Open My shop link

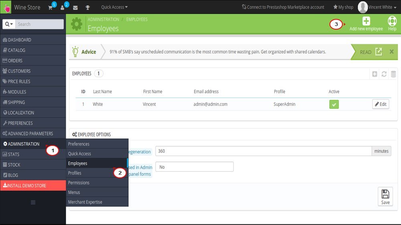(343, 7)
